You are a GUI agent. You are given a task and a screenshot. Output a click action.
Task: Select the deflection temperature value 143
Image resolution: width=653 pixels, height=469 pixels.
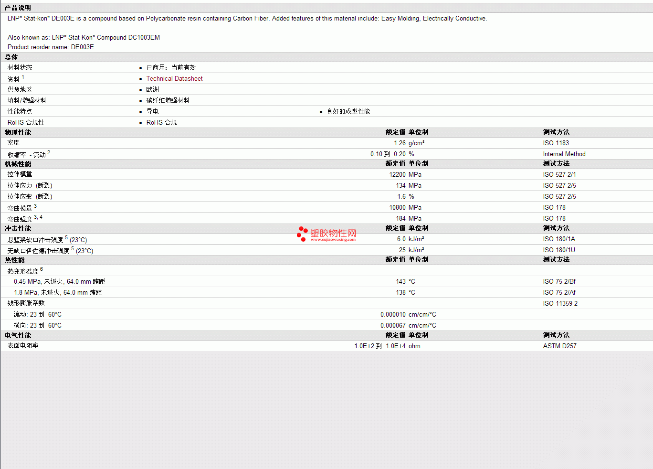400,282
